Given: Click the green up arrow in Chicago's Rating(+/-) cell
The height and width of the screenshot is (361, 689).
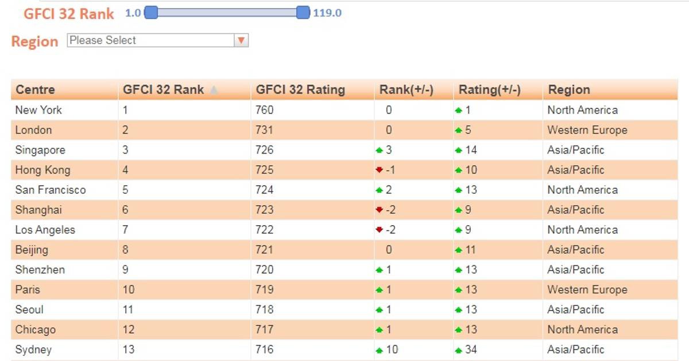Looking at the screenshot, I should 458,330.
